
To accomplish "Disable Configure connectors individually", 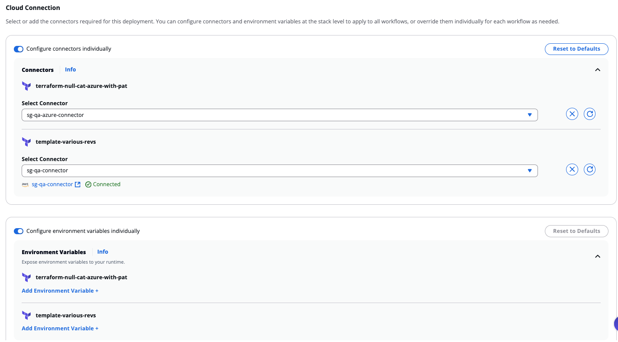I will (18, 49).
